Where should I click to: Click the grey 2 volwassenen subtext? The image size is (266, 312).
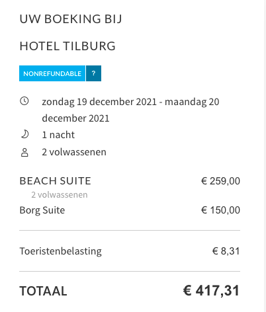click(x=60, y=195)
